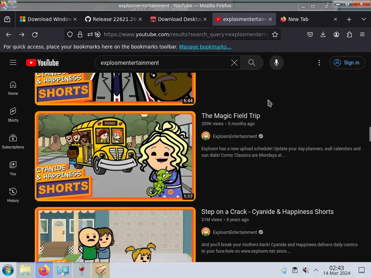The image size is (371, 278).
Task: Expand the list all tabs chevron
Action: (x=364, y=19)
